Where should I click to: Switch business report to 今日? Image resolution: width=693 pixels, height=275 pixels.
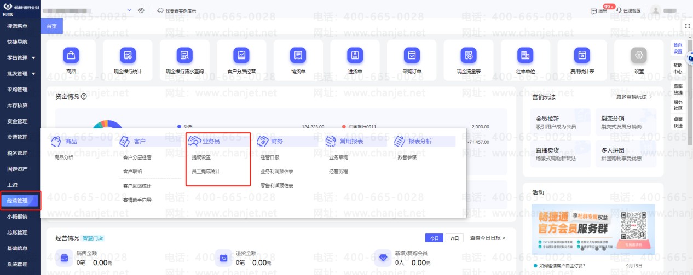434,238
